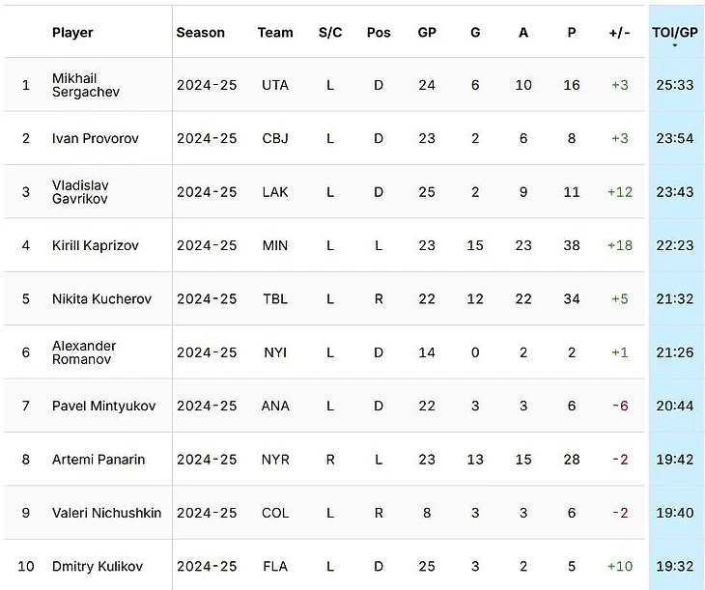This screenshot has width=705, height=590.
Task: Click the TOI/GP sort arrow indicator
Action: (674, 45)
